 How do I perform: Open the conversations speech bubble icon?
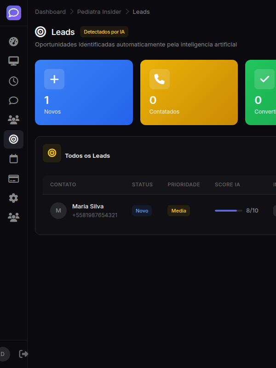click(x=14, y=100)
